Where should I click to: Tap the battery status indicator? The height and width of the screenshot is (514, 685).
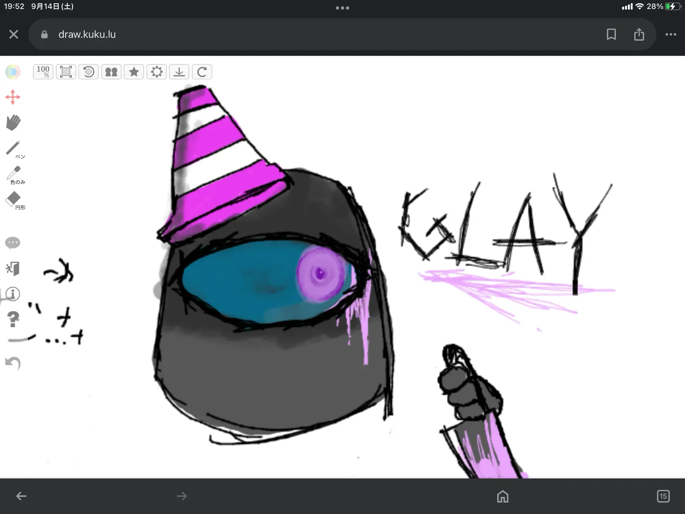point(673,6)
